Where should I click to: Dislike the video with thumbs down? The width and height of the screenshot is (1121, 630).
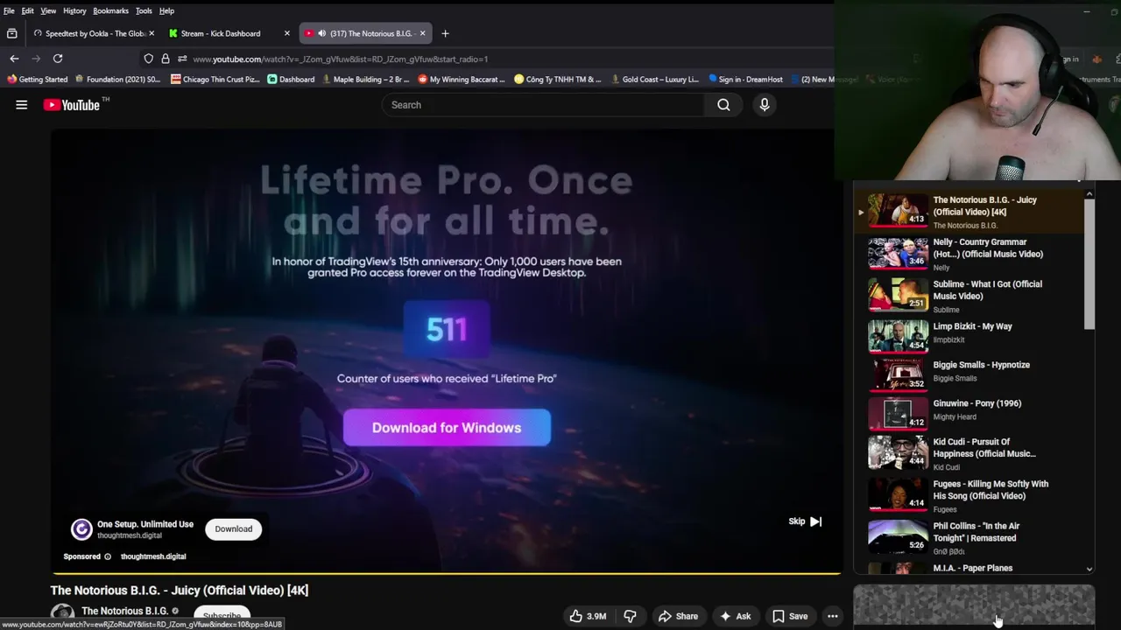pos(630,616)
